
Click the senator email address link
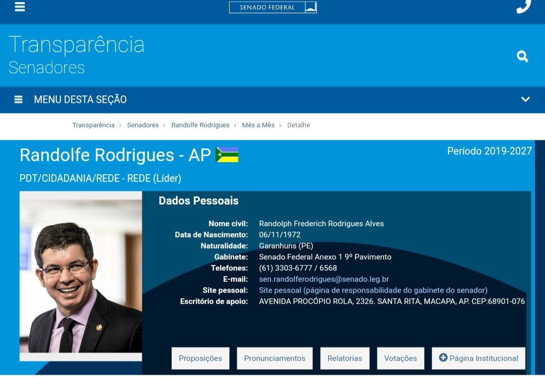point(324,279)
